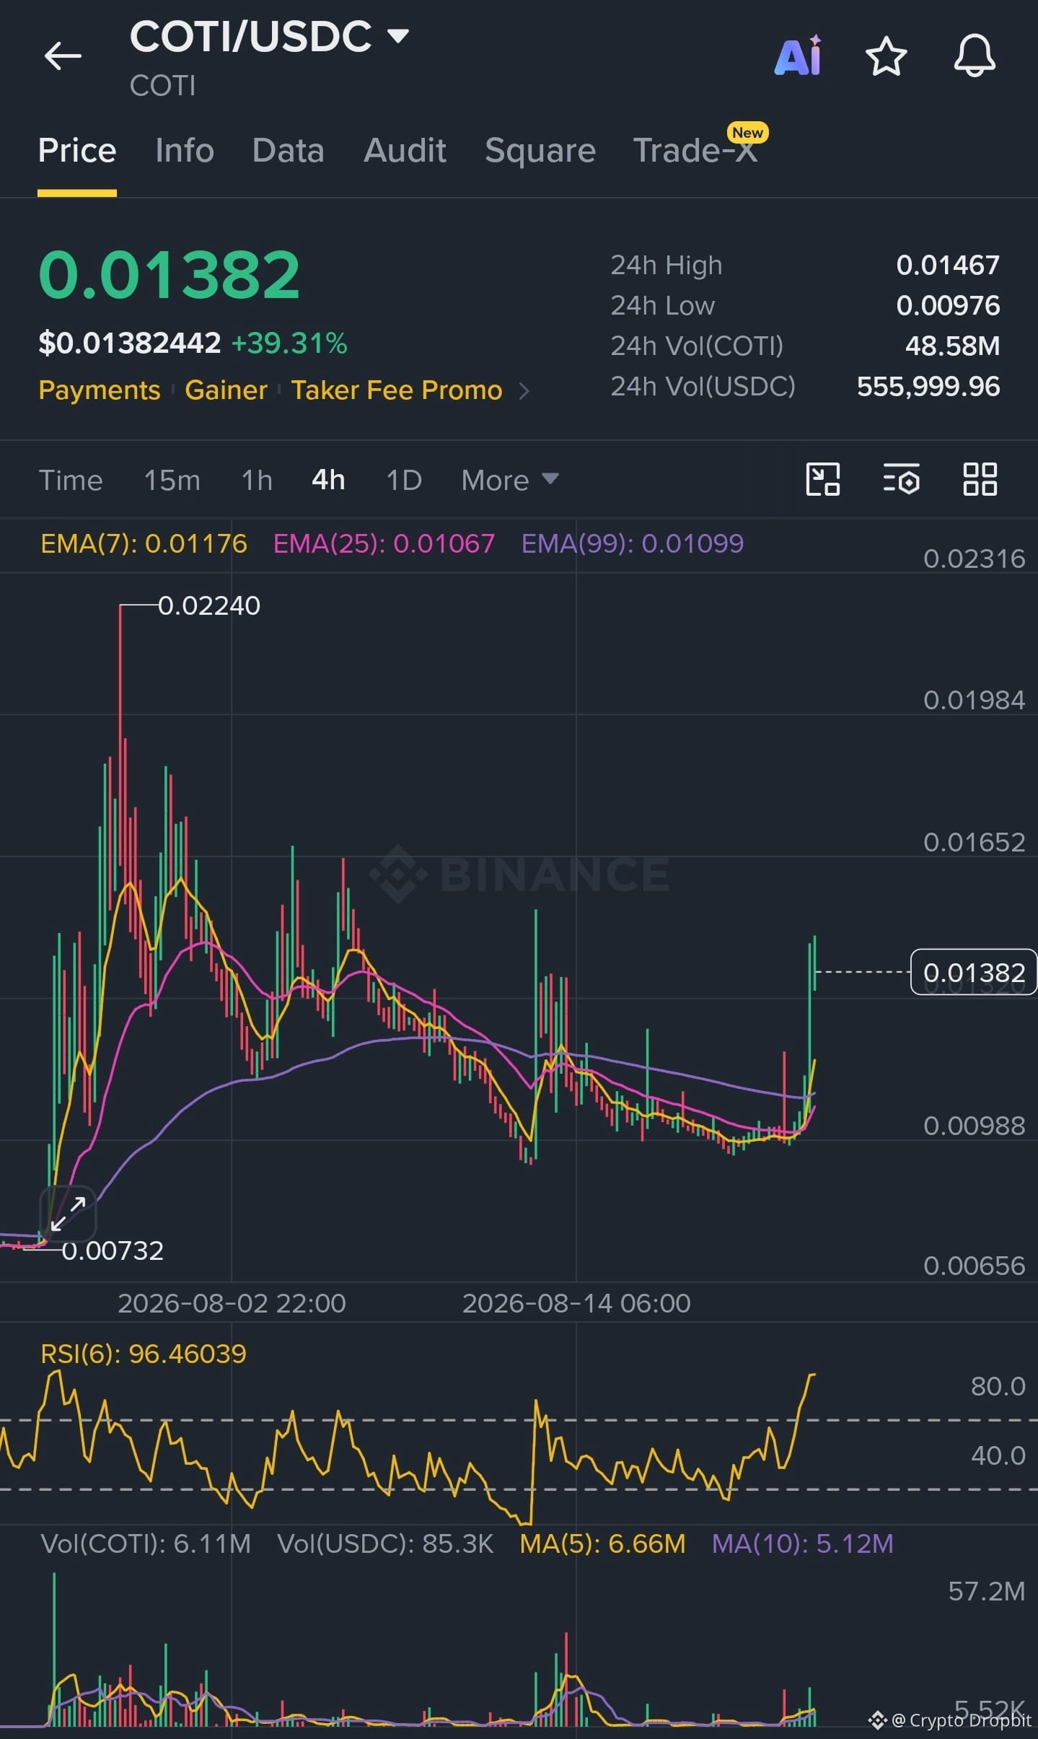Open chart indicator settings icon
1038x1739 pixels.
coord(901,479)
